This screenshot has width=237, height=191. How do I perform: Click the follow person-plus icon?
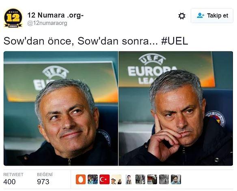[x=200, y=15]
